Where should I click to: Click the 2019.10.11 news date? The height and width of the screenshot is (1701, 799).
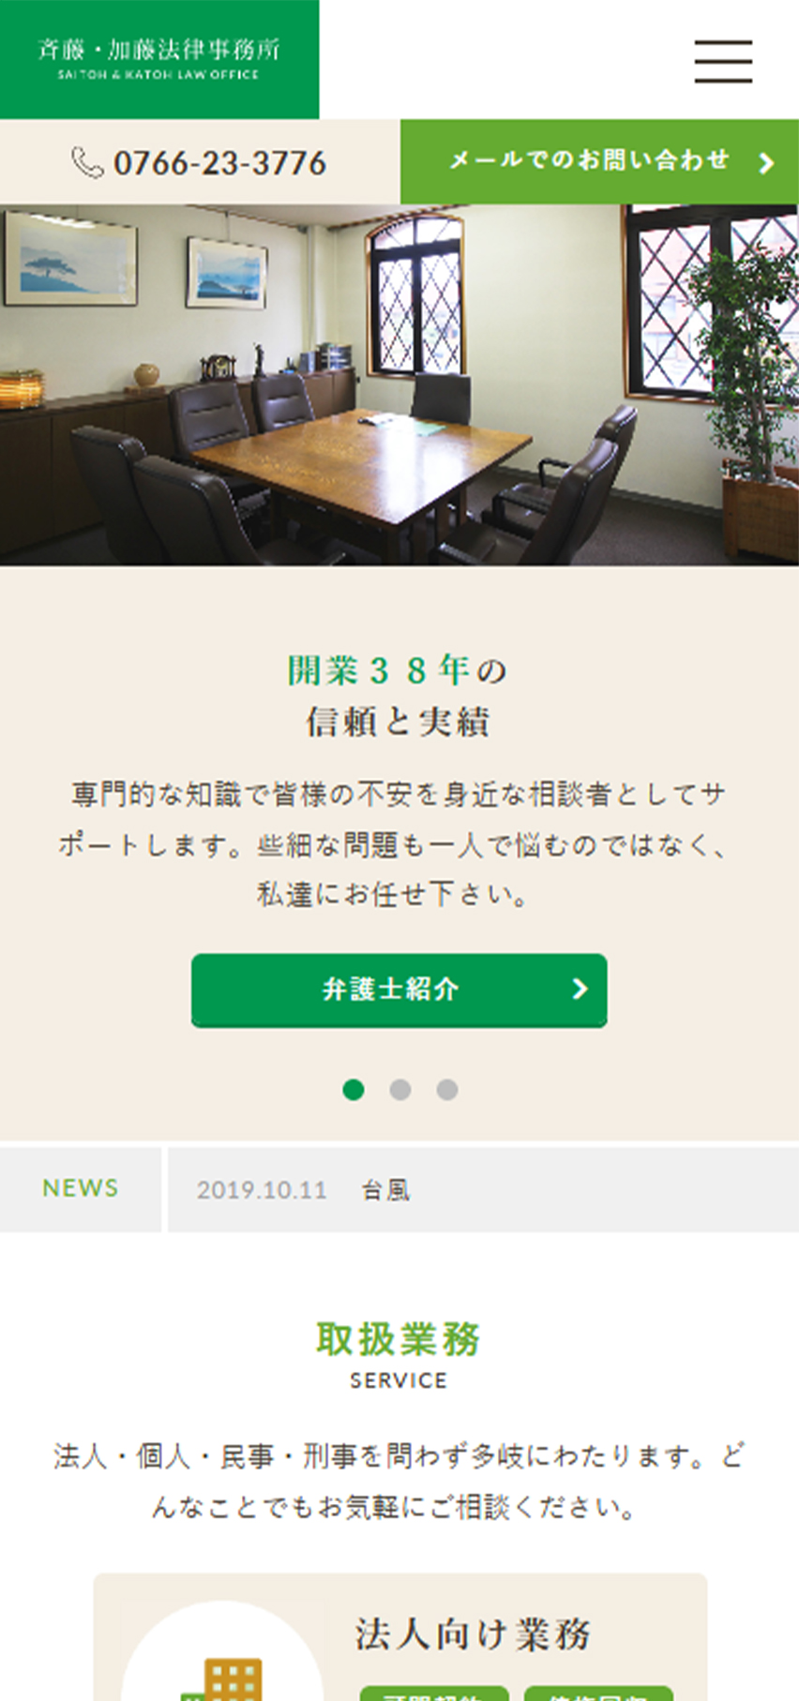[x=262, y=1191]
